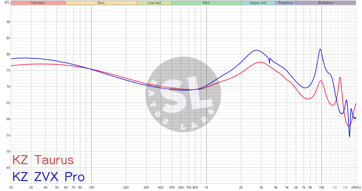Click the 75 dB SPL axis value
The width and height of the screenshot is (362, 191).
[8, 70]
